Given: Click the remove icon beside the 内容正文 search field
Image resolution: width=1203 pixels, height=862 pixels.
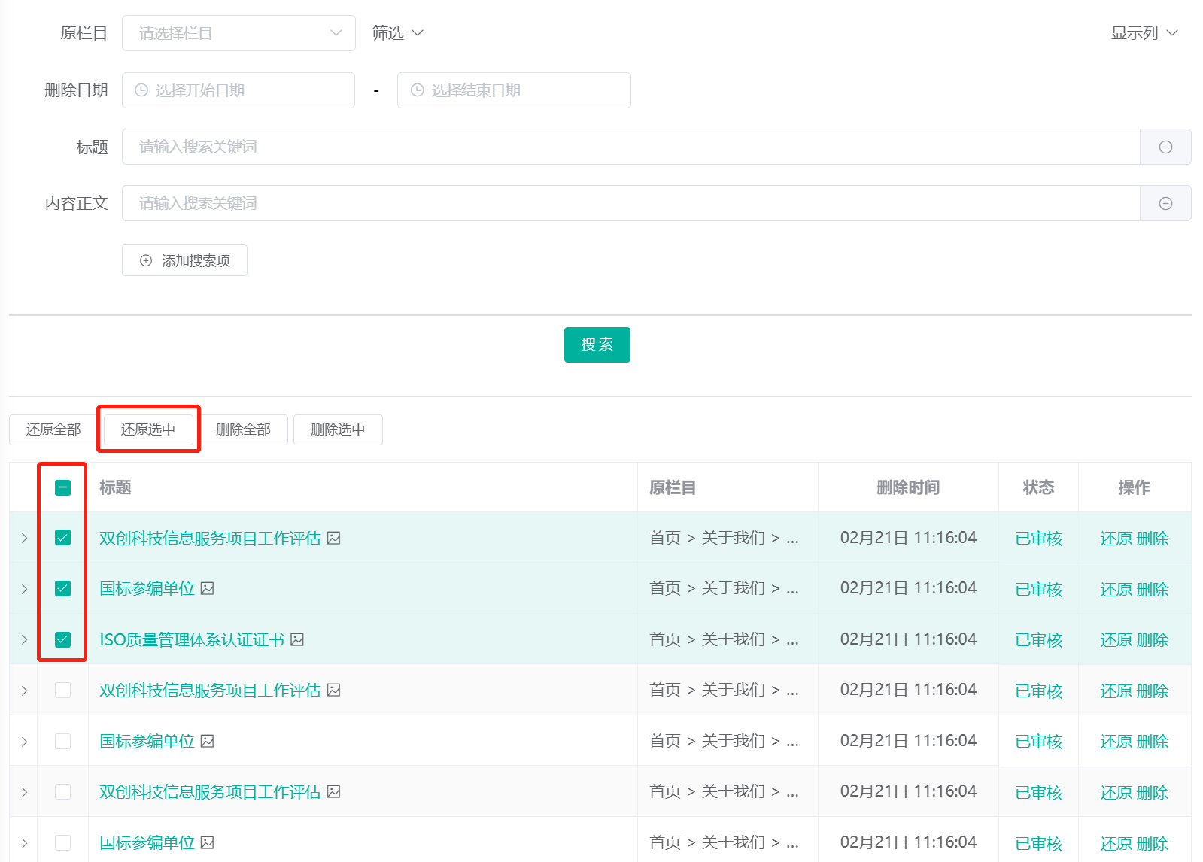Looking at the screenshot, I should point(1165,203).
